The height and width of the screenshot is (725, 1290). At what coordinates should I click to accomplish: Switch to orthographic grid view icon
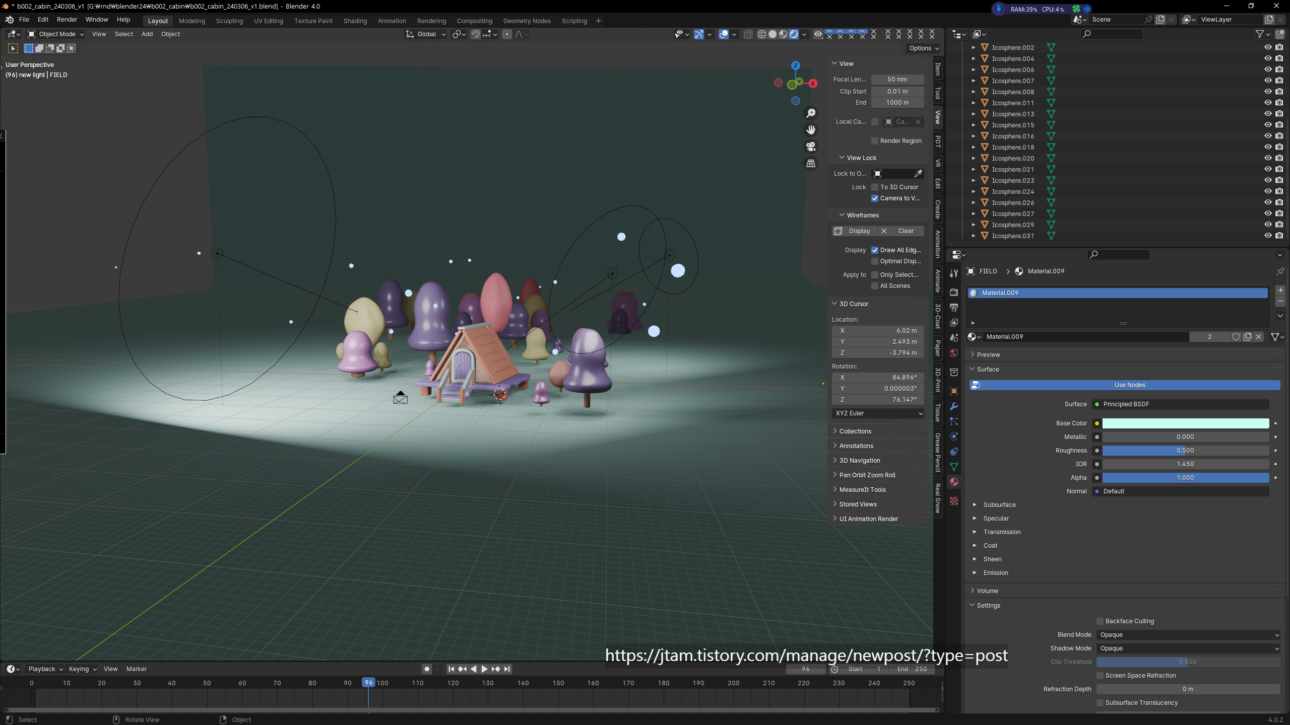(811, 164)
